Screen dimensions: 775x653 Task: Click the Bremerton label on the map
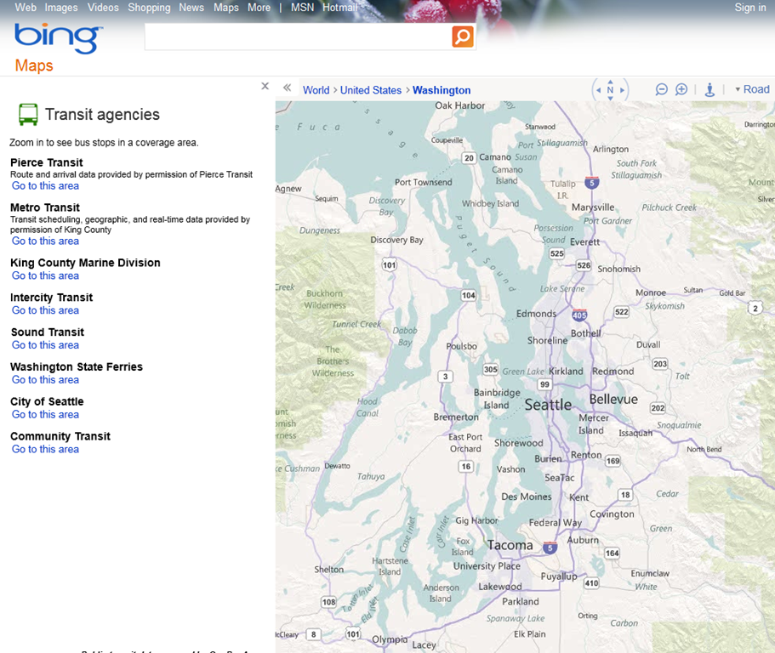point(456,417)
